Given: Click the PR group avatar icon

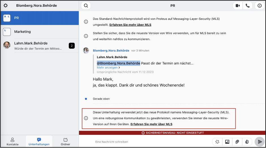Looking at the screenshot, I should 7,18.
